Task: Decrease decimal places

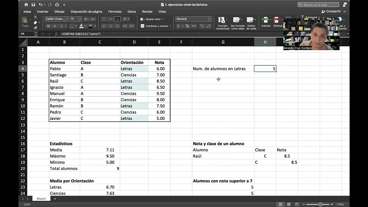Action: click(209, 26)
